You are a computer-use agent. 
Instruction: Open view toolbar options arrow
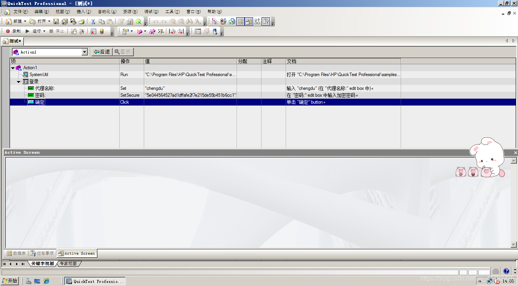coord(273,23)
